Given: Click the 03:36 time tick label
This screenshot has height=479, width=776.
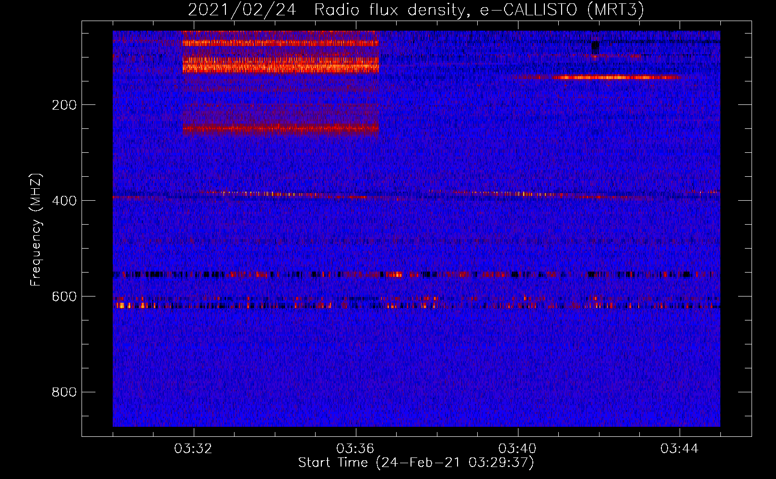Looking at the screenshot, I should click(x=355, y=449).
